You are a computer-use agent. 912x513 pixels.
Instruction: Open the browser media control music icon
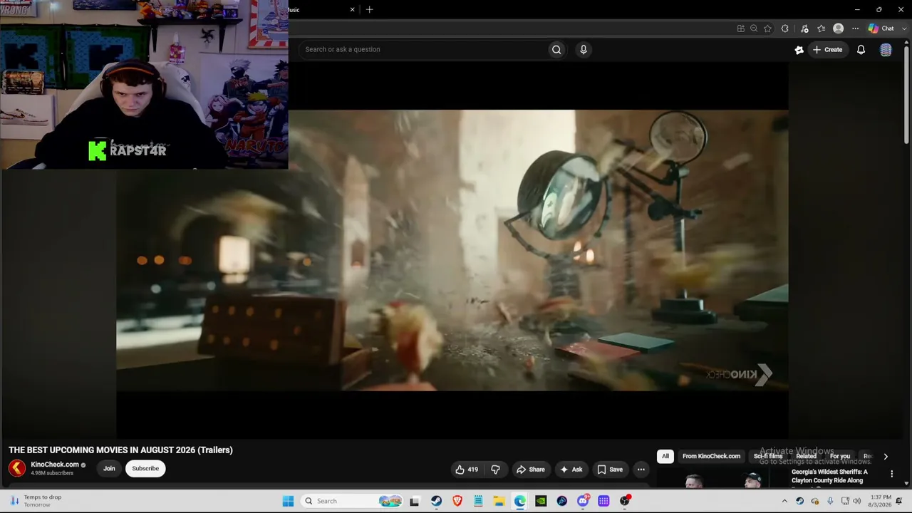click(x=804, y=28)
